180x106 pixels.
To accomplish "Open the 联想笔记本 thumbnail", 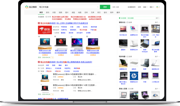I will click(x=134, y=43).
